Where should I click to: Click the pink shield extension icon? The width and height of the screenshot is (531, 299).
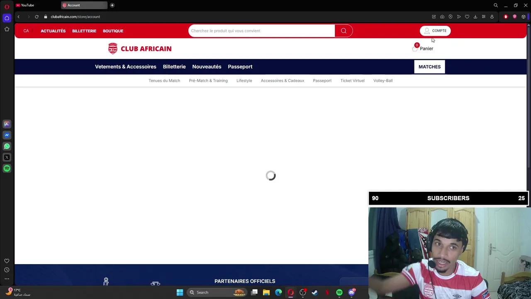tap(515, 17)
